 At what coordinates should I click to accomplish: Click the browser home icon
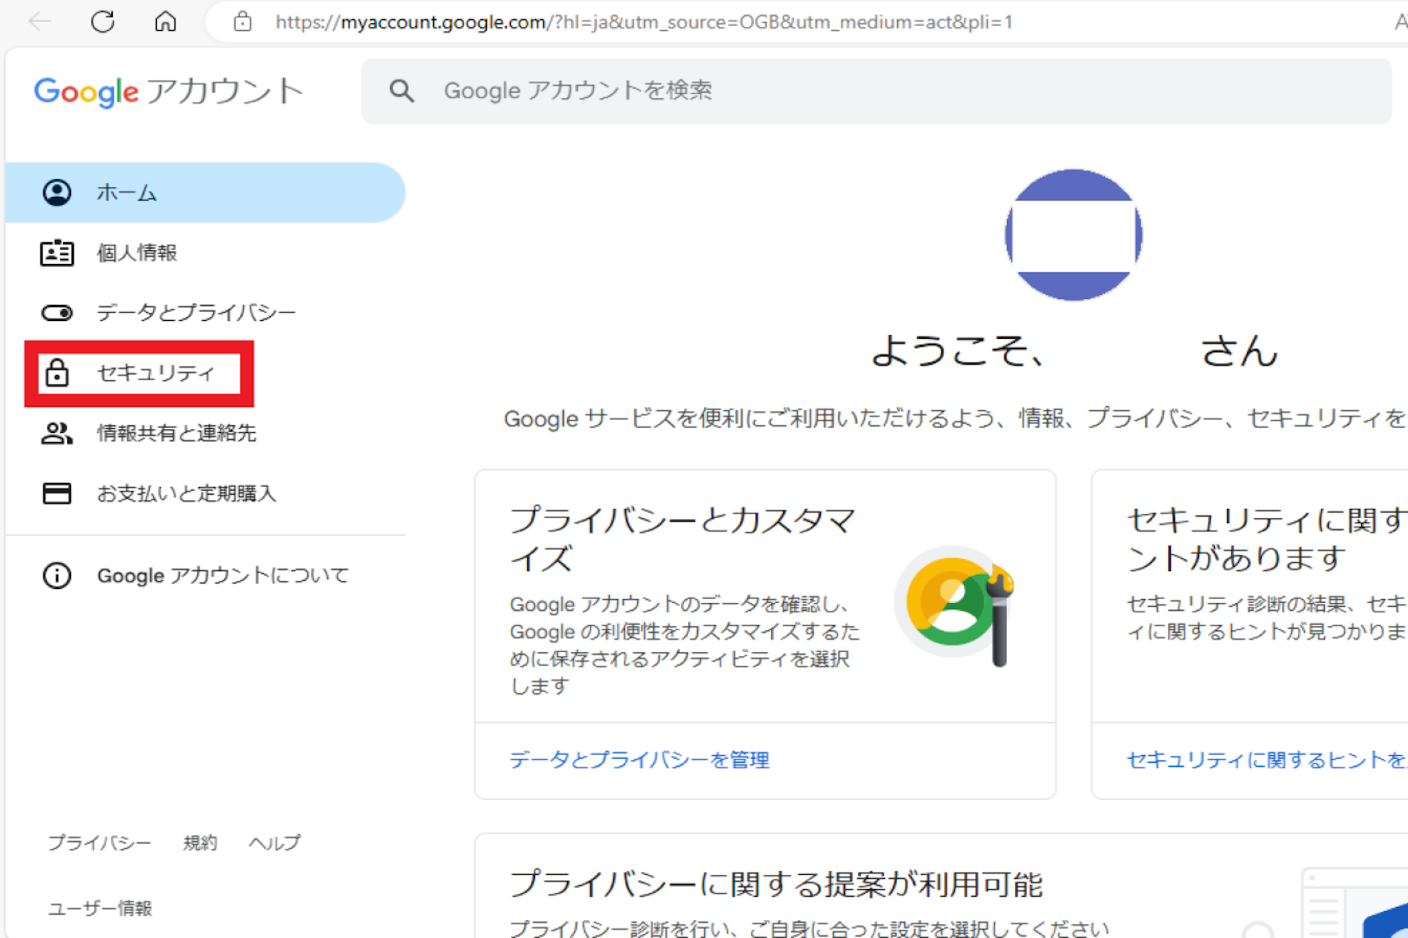165,22
